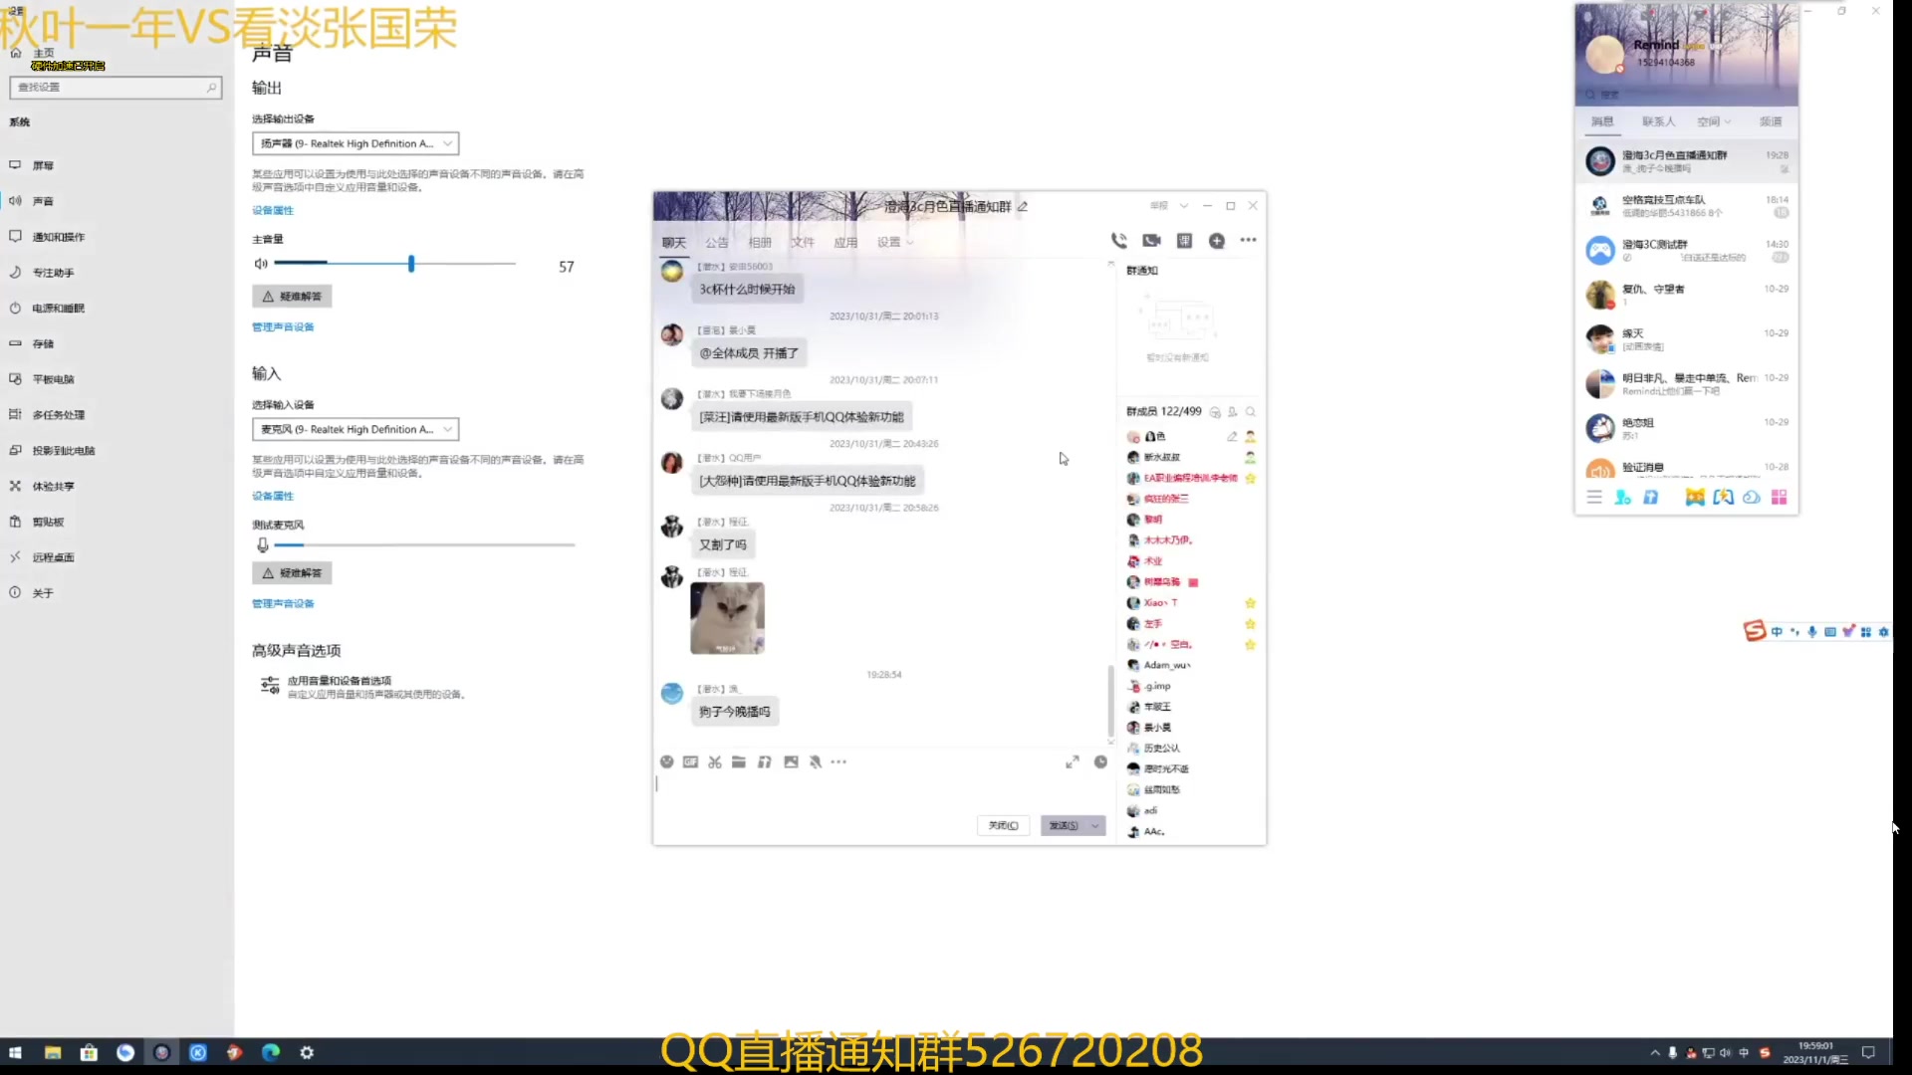Click the muted bell icon in chat toolbar
This screenshot has width=1912, height=1075.
(x=816, y=761)
